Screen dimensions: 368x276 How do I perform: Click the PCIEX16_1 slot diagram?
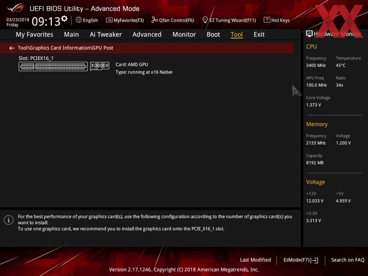pyautogui.click(x=53, y=66)
